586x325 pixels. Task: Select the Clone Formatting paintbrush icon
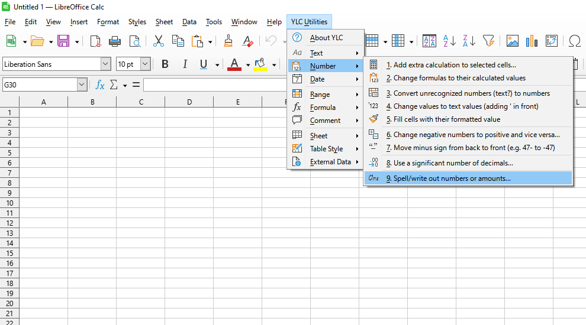coord(228,41)
